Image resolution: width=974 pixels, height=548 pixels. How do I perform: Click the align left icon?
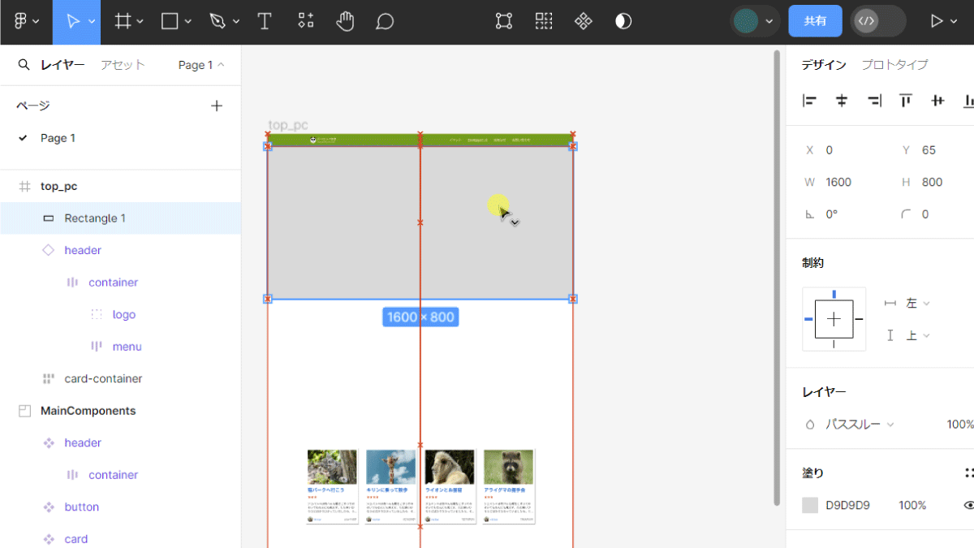coord(809,101)
